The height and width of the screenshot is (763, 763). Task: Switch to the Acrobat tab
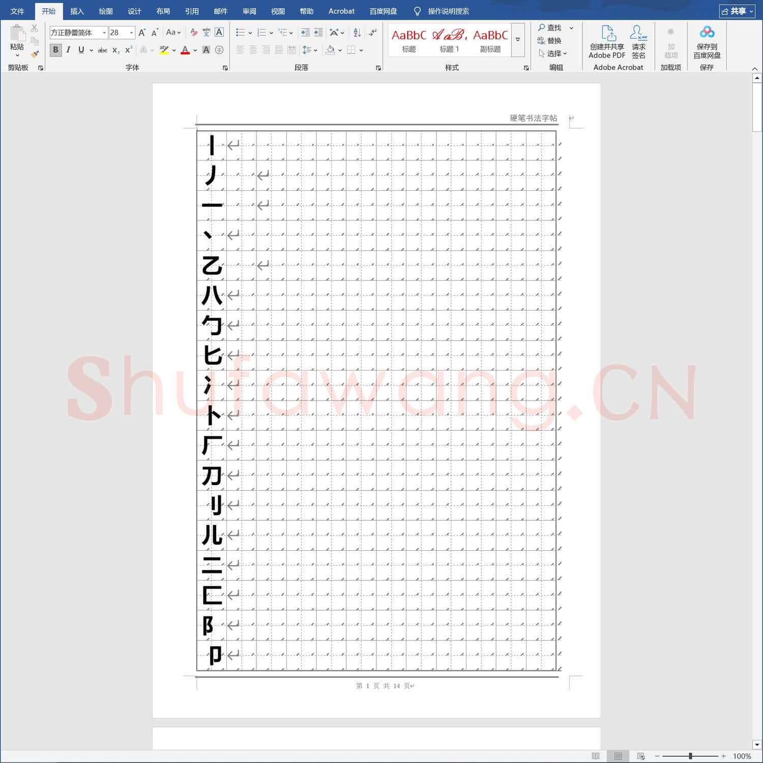tap(341, 11)
